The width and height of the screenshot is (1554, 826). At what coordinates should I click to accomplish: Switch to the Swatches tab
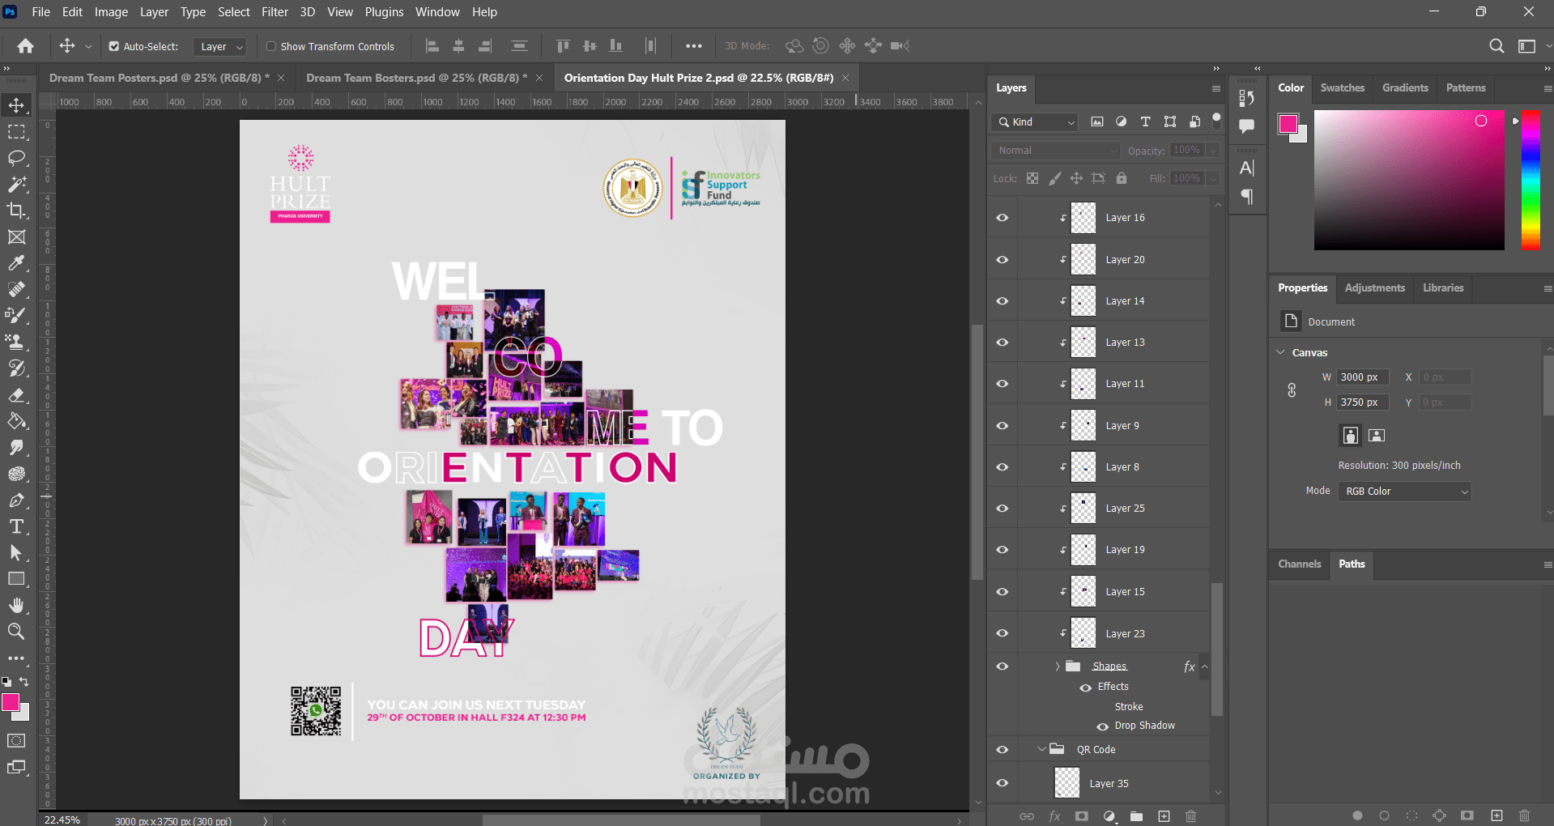tap(1342, 87)
